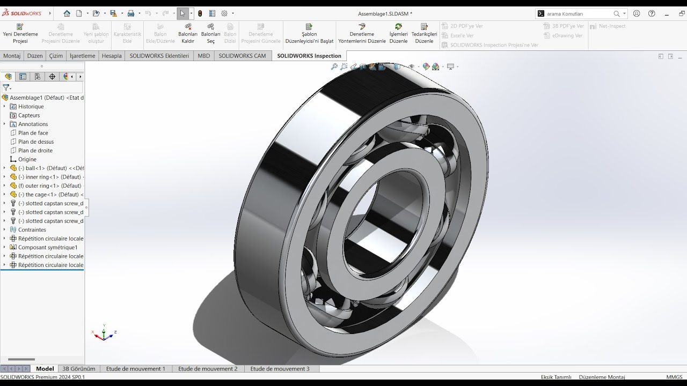
Task: Open a file with the Open folder icon
Action: pos(96,13)
